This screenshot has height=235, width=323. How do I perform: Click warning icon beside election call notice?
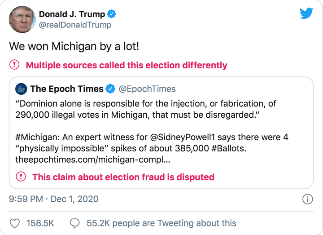click(x=15, y=65)
